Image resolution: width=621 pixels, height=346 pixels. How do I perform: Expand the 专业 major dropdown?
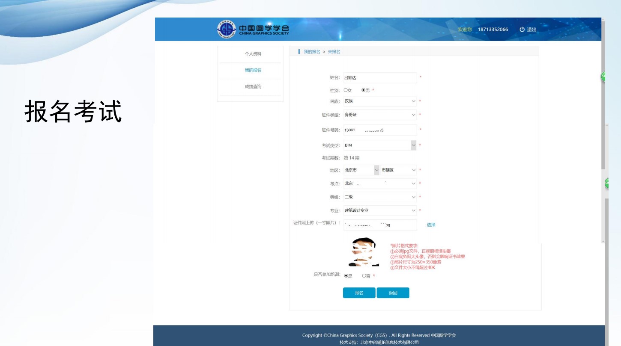point(379,210)
